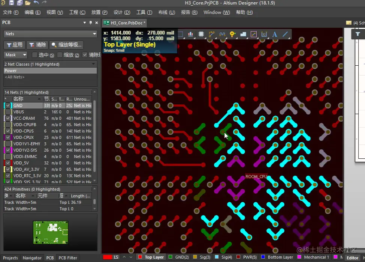Viewport: 365px width, 262px height.
Task: Select the Place Via tool
Action: (x=232, y=34)
